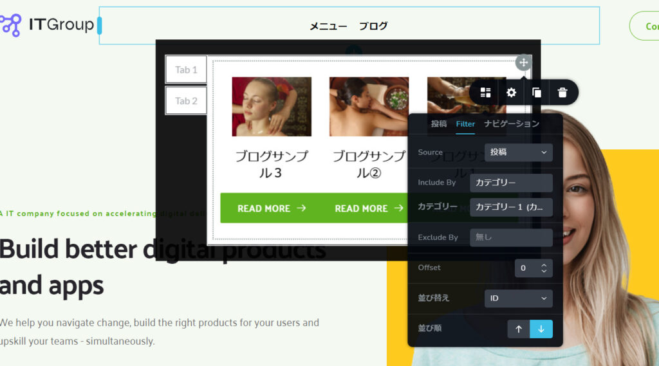The width and height of the screenshot is (659, 366).
Task: Duplicate the widget with copy icon
Action: [x=537, y=93]
